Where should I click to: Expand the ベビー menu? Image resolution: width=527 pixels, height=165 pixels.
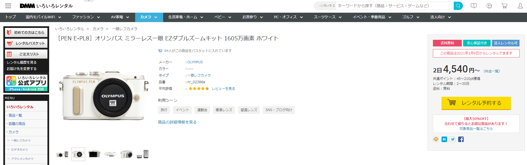tap(223, 17)
